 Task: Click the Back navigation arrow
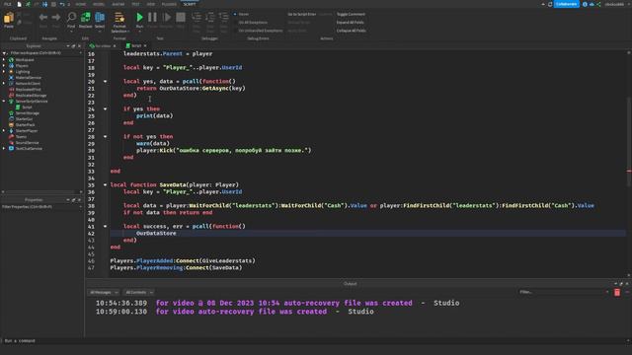43,19
